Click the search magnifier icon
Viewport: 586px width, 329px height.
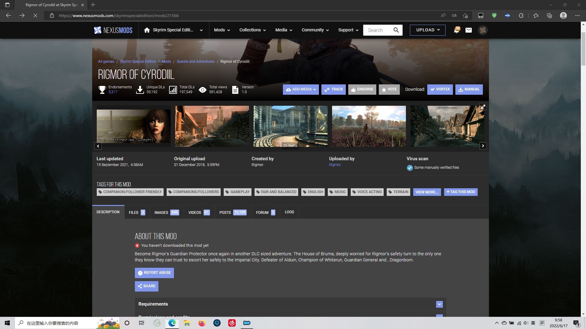[x=396, y=30]
